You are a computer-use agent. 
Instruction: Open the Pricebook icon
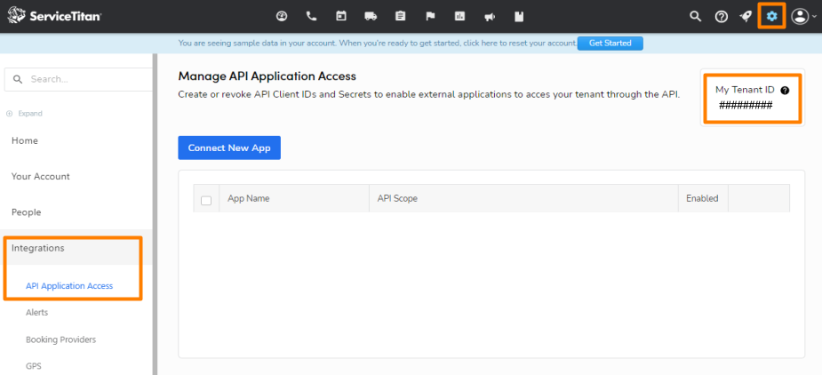click(519, 16)
